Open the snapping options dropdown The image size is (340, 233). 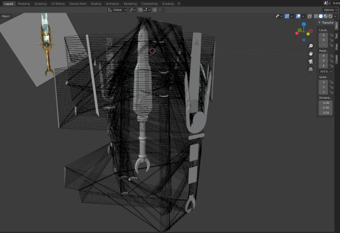pos(147,10)
